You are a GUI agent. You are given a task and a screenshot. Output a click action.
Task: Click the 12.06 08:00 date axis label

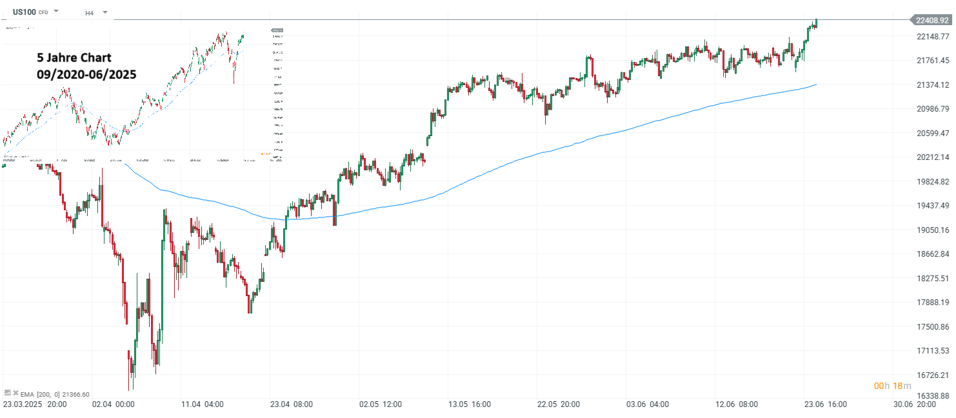pyautogui.click(x=737, y=406)
